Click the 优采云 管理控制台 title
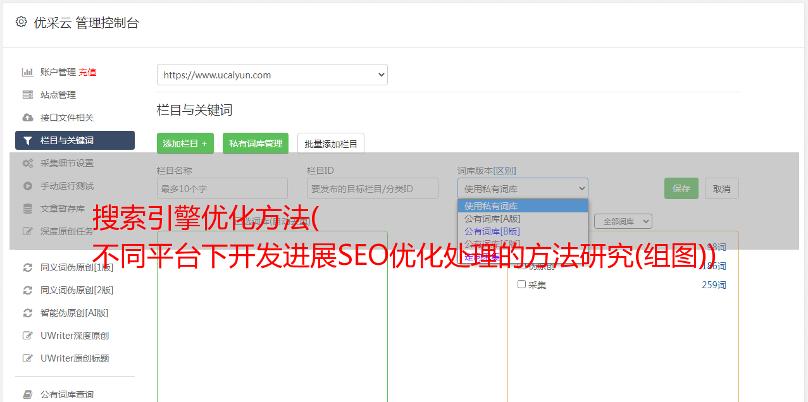This screenshot has width=808, height=402. click(x=86, y=23)
